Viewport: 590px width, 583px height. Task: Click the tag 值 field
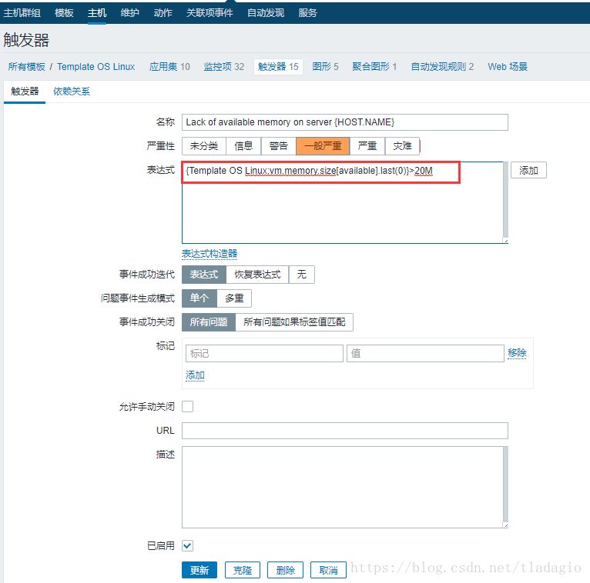click(x=425, y=354)
